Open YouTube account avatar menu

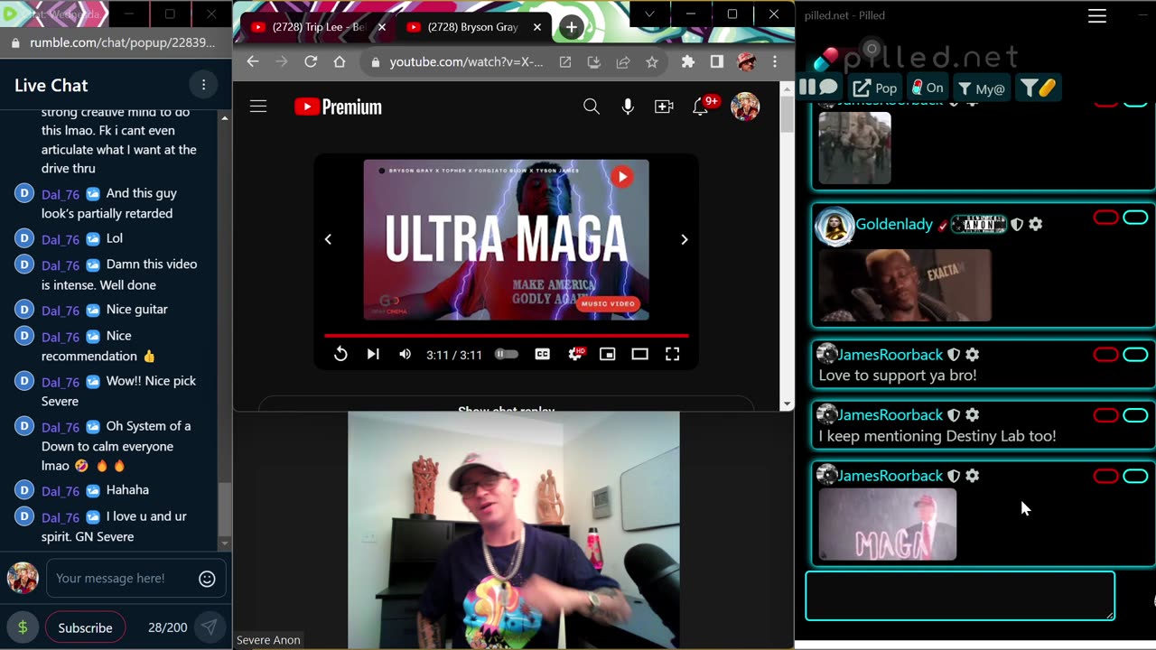[x=745, y=107]
